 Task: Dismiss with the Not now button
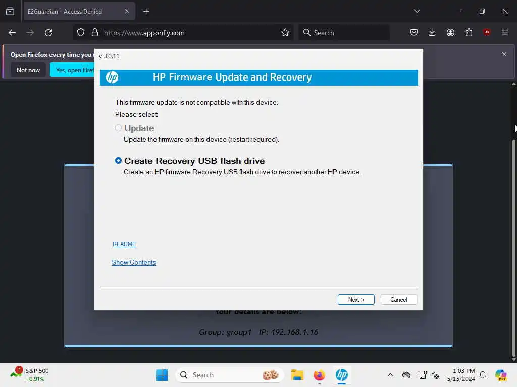[x=28, y=70]
